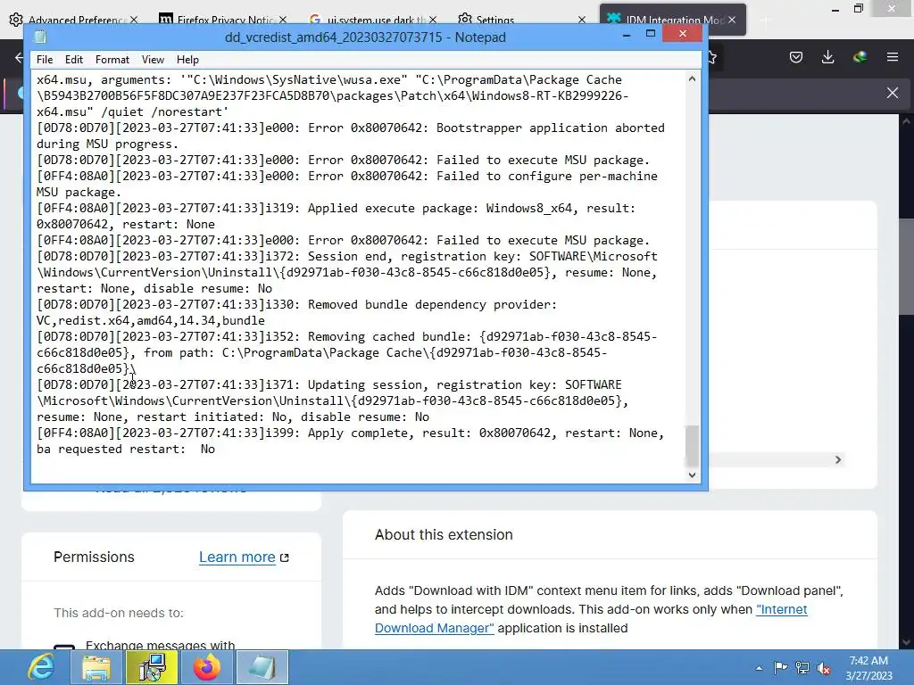The image size is (914, 685).
Task: Click the 'ba requested restart: No' line
Action: (126, 450)
